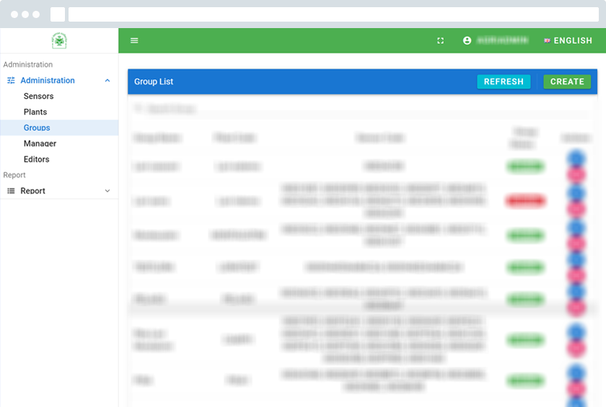Enter fullscreen mode via header icon

click(440, 40)
